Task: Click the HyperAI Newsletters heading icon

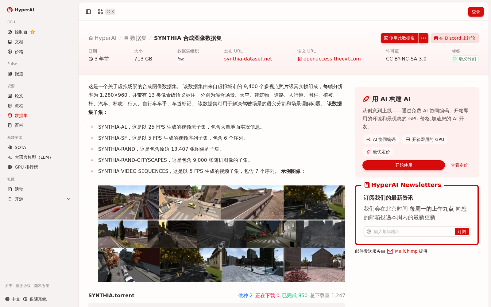Action: (x=367, y=185)
